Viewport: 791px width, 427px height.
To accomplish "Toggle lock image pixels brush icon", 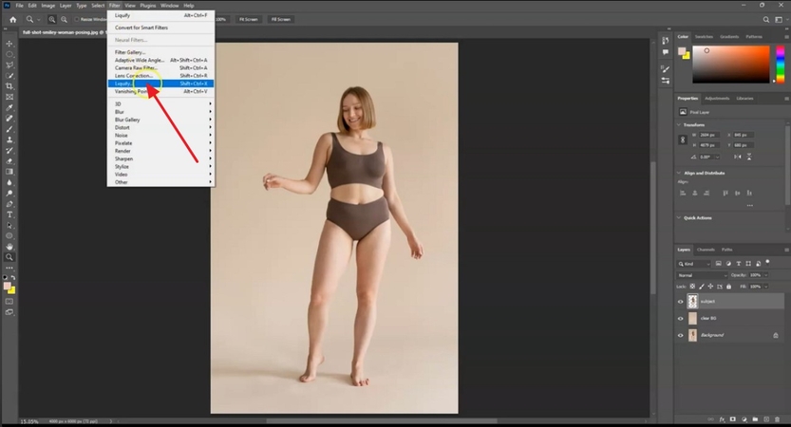I will [702, 287].
